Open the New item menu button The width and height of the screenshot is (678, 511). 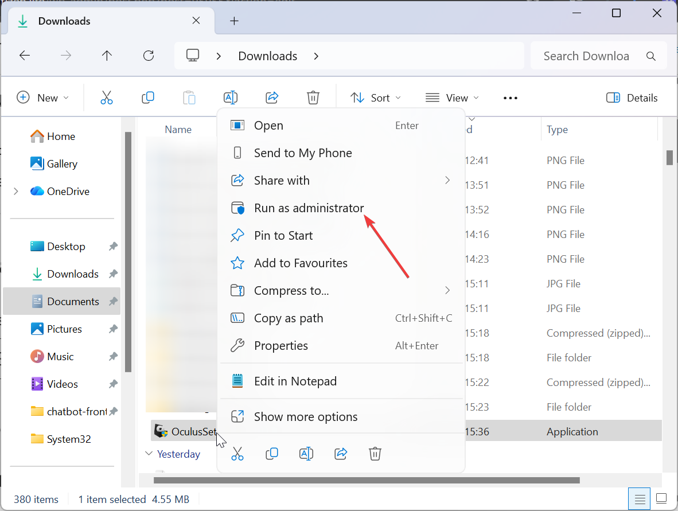click(43, 98)
